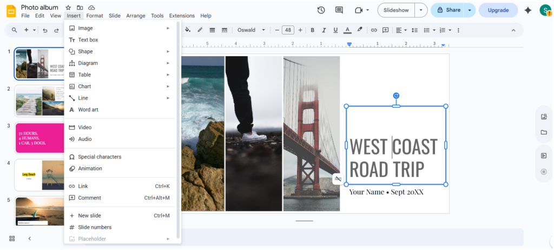Open the text color picker
Image resolution: width=554 pixels, height=250 pixels.
(347, 30)
